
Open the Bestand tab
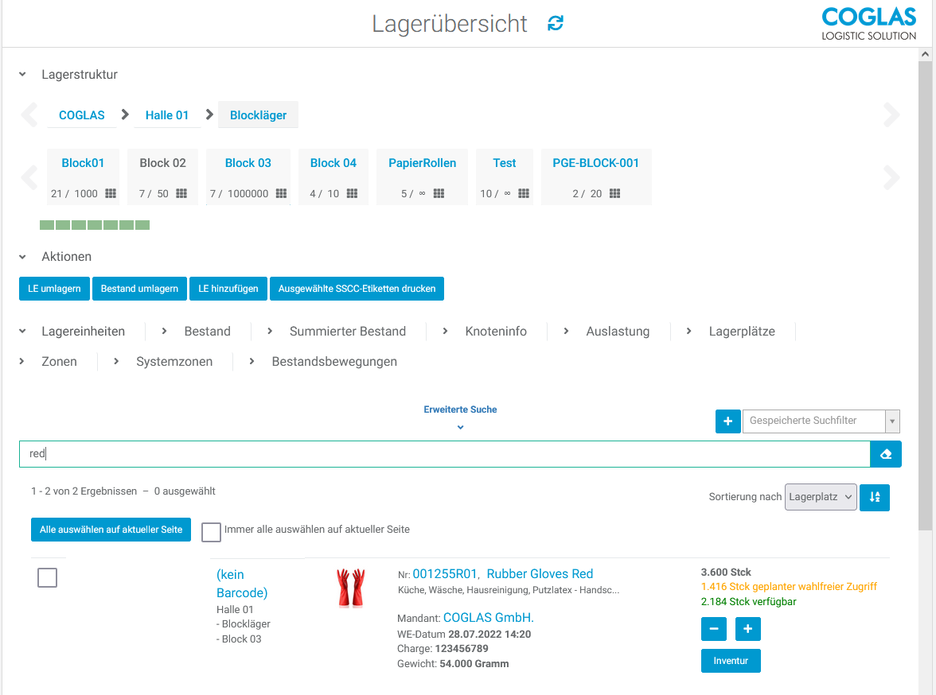coord(207,332)
